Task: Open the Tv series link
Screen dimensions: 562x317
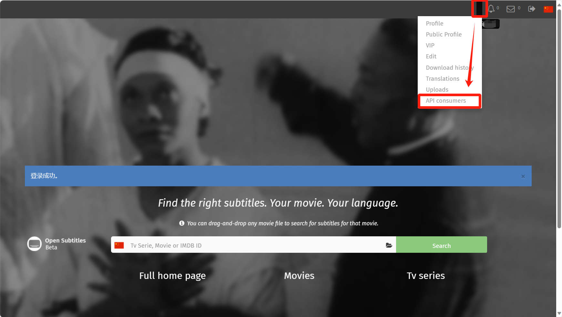Action: pyautogui.click(x=425, y=276)
